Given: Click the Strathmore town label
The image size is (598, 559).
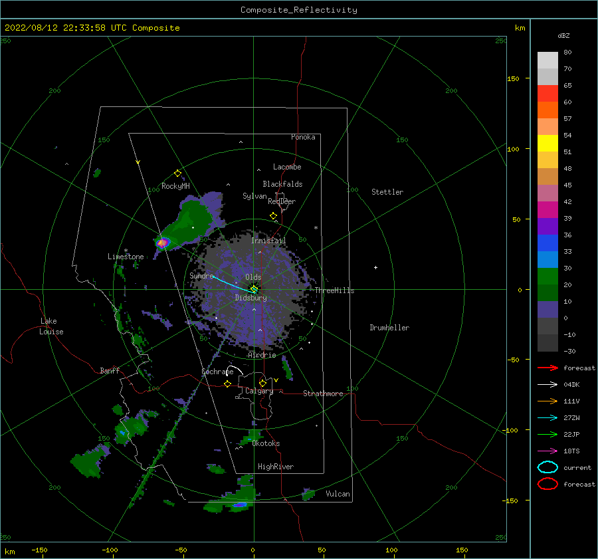Looking at the screenshot, I should pos(323,393).
